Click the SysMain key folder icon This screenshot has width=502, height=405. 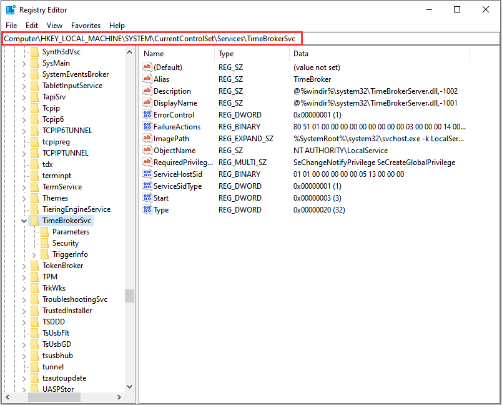34,62
